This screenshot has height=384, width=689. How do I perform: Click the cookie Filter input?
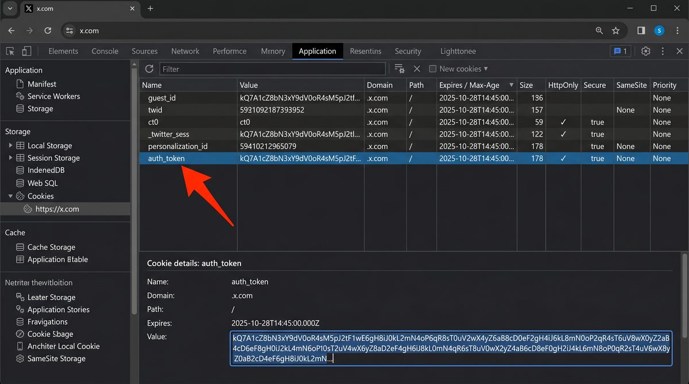coord(273,69)
